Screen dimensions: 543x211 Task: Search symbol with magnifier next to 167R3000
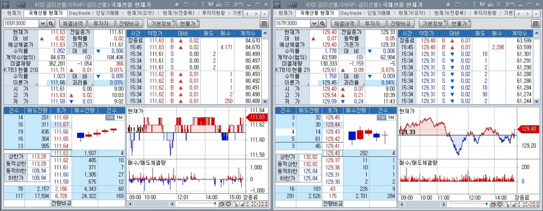(322, 24)
